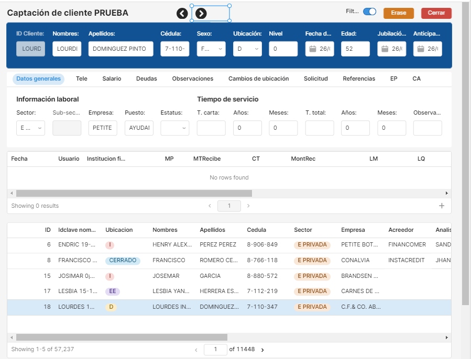This screenshot has height=359, width=471.
Task: Expand the Sector dropdown
Action: click(x=30, y=128)
